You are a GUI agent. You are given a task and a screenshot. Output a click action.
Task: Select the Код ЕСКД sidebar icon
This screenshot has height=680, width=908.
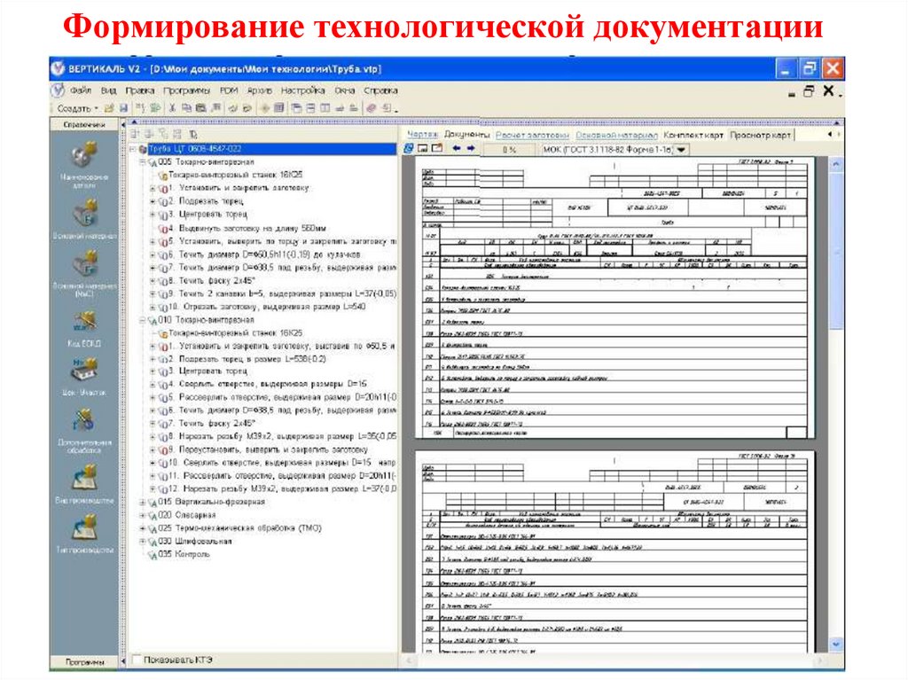(84, 322)
